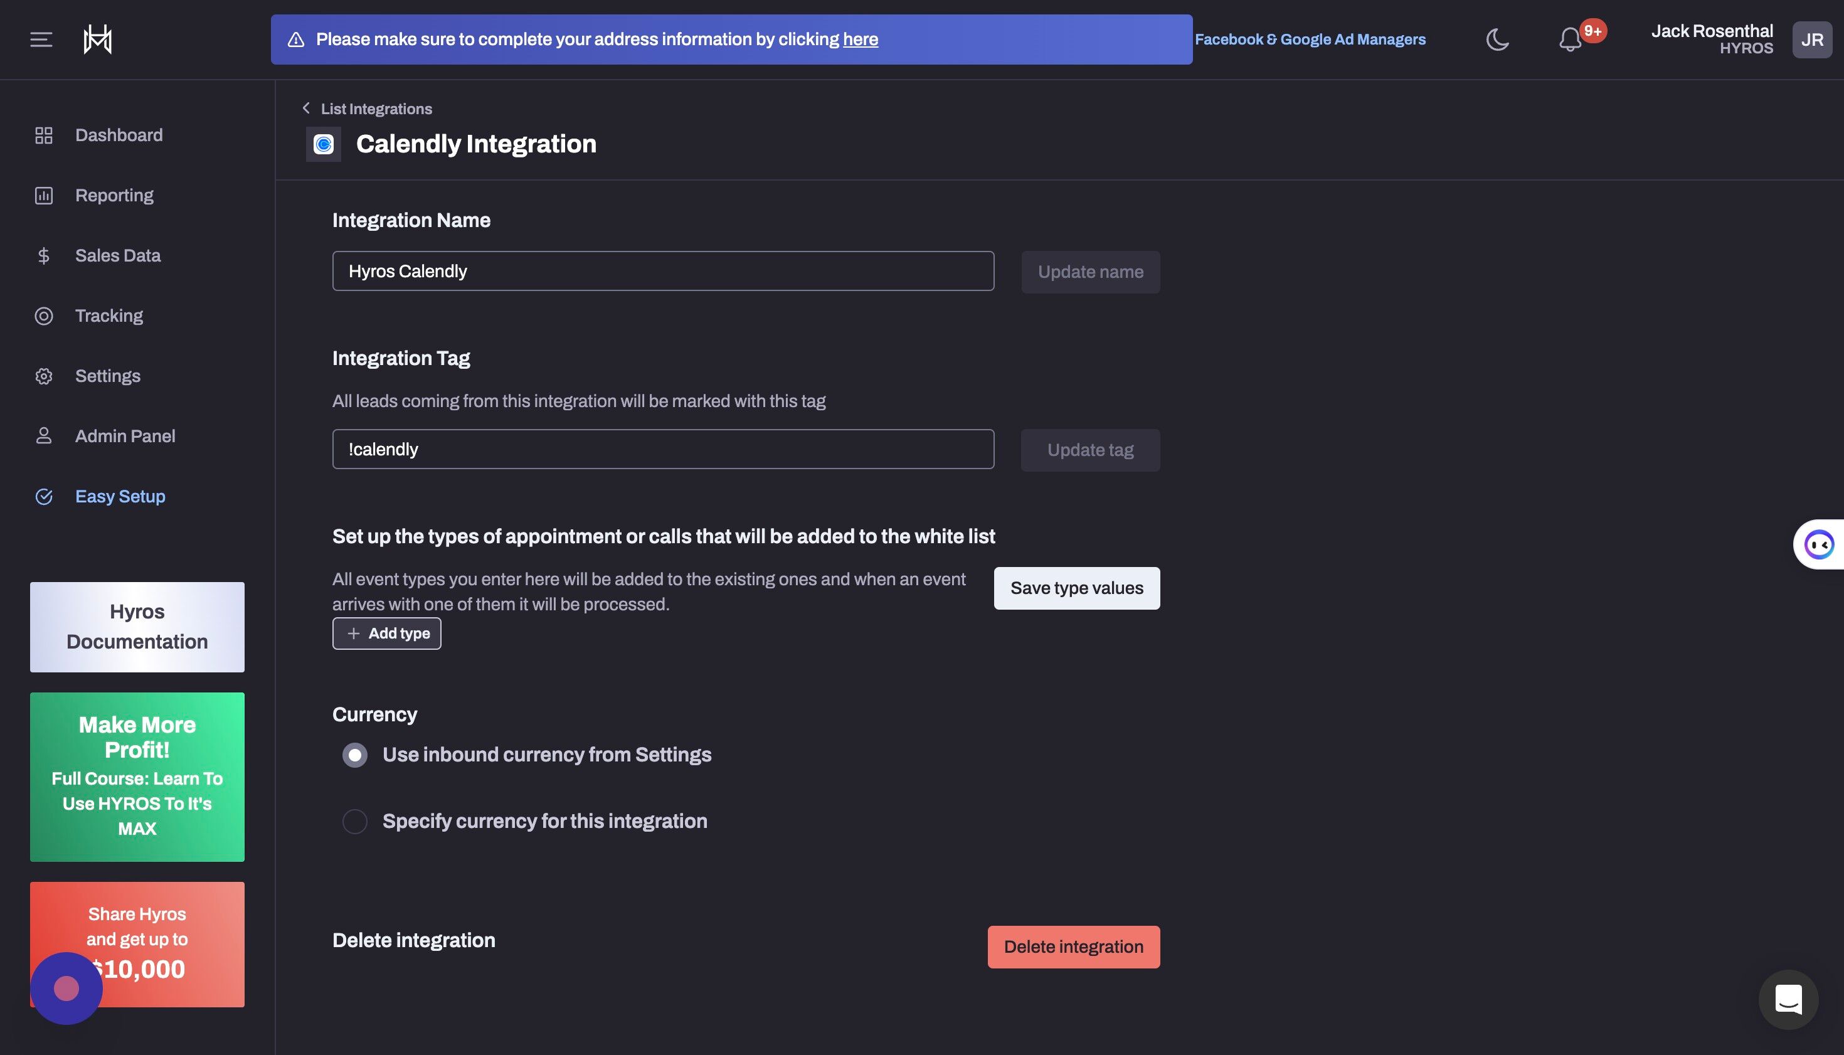Open Facebook & Google Ad Managers link
This screenshot has height=1055, width=1844.
[1310, 40]
